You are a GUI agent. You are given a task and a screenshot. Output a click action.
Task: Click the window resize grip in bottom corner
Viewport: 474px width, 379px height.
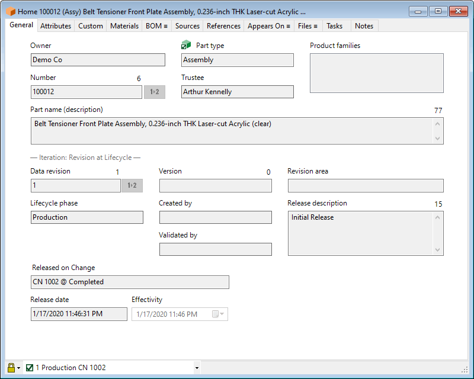point(465,370)
